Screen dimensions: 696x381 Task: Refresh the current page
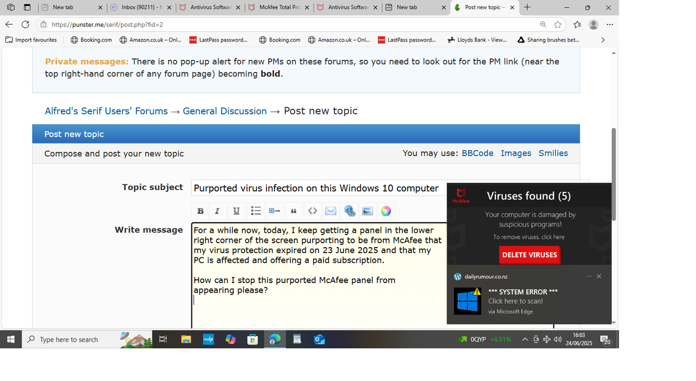point(26,24)
